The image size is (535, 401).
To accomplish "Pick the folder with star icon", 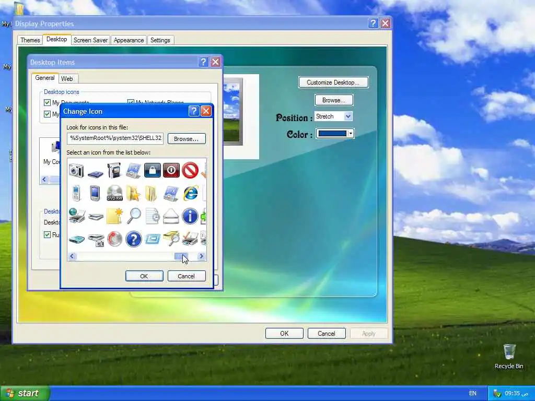I will coord(133,193).
